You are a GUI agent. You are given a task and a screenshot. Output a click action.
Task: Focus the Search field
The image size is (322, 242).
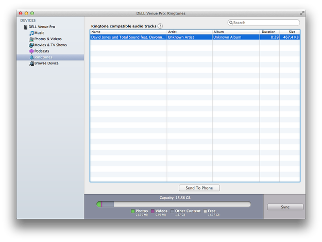[x=264, y=23]
